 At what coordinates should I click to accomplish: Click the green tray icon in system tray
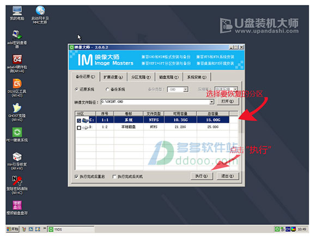tap(277, 229)
